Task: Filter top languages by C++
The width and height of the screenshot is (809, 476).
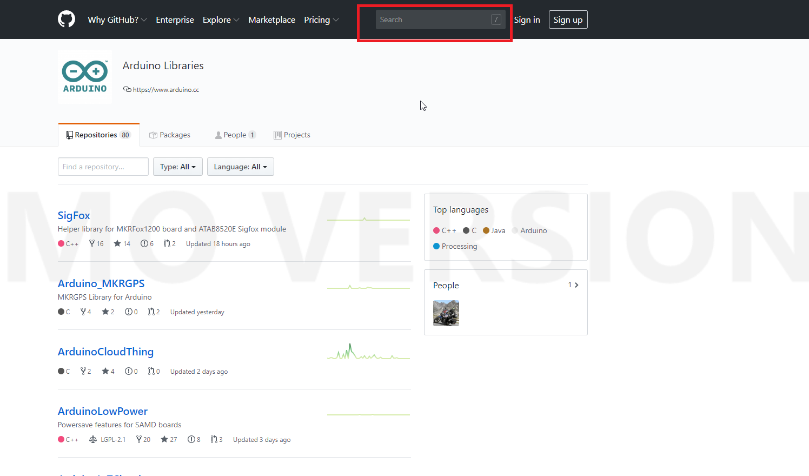Action: (445, 230)
